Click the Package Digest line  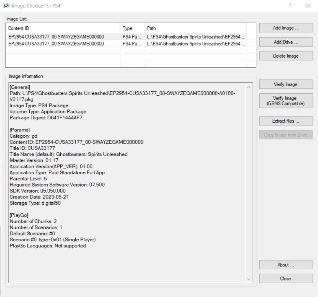click(48, 118)
